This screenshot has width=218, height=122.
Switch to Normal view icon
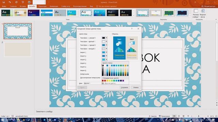(x=174, y=116)
